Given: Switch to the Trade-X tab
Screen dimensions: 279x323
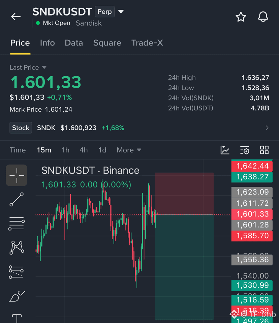Looking at the screenshot, I should [x=147, y=43].
